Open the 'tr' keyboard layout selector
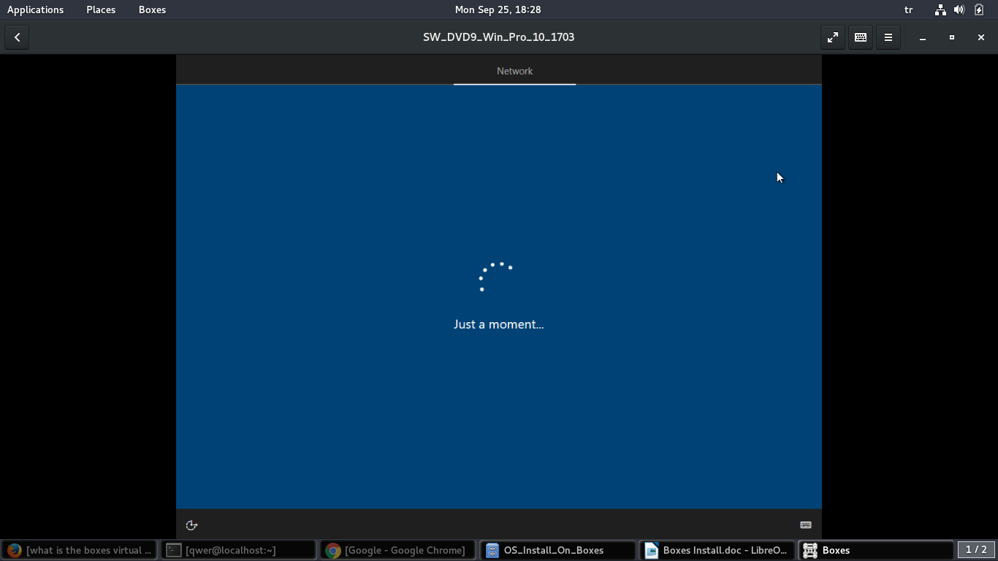 click(x=909, y=9)
